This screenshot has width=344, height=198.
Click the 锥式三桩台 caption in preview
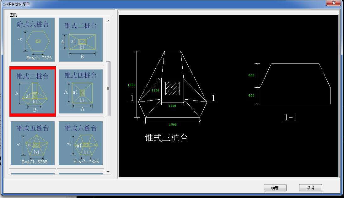[166, 138]
